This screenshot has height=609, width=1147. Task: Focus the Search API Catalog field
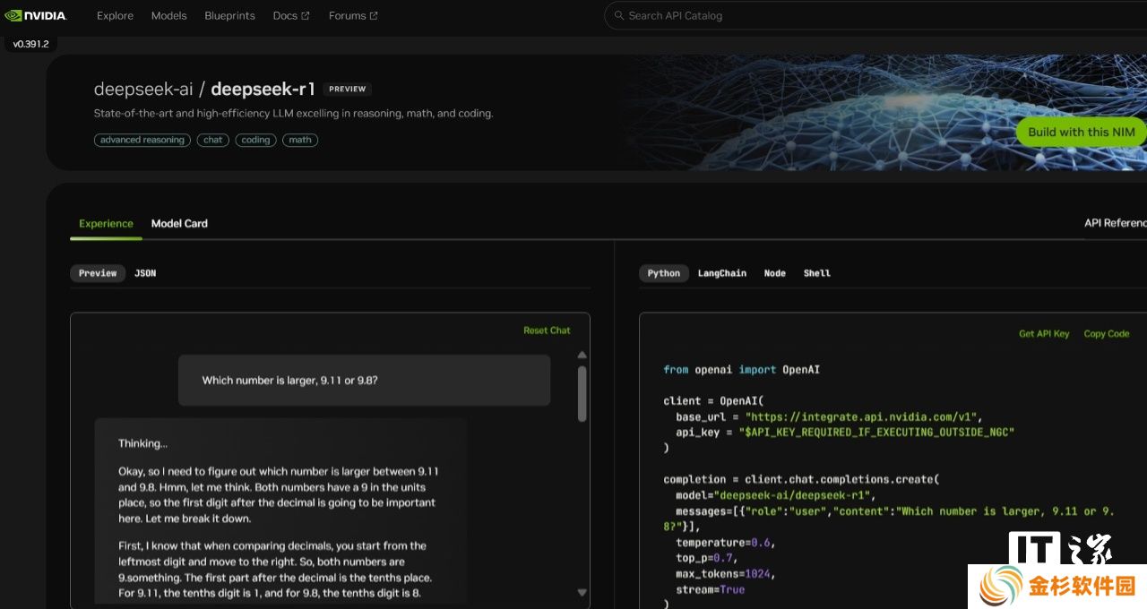875,15
